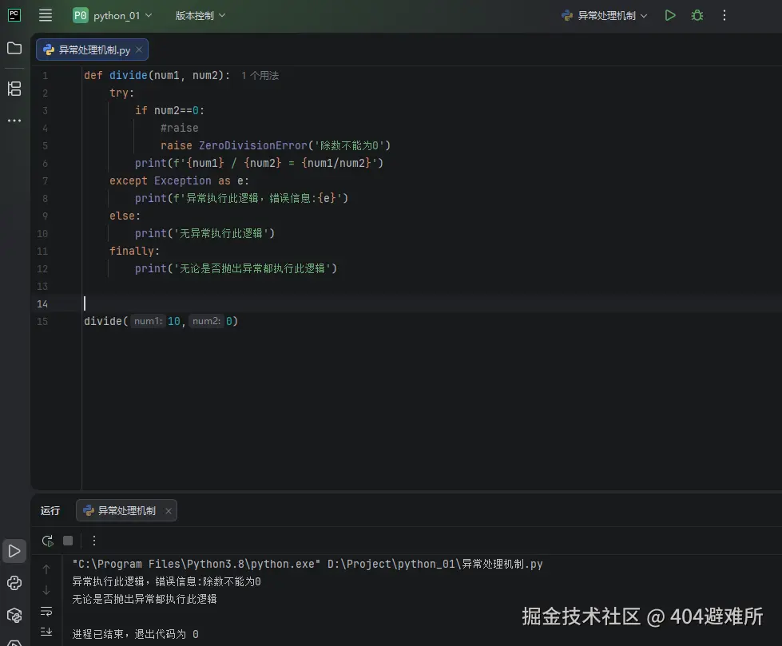The width and height of the screenshot is (782, 646).
Task: Open the Project folder tool window
Action: pyautogui.click(x=14, y=48)
